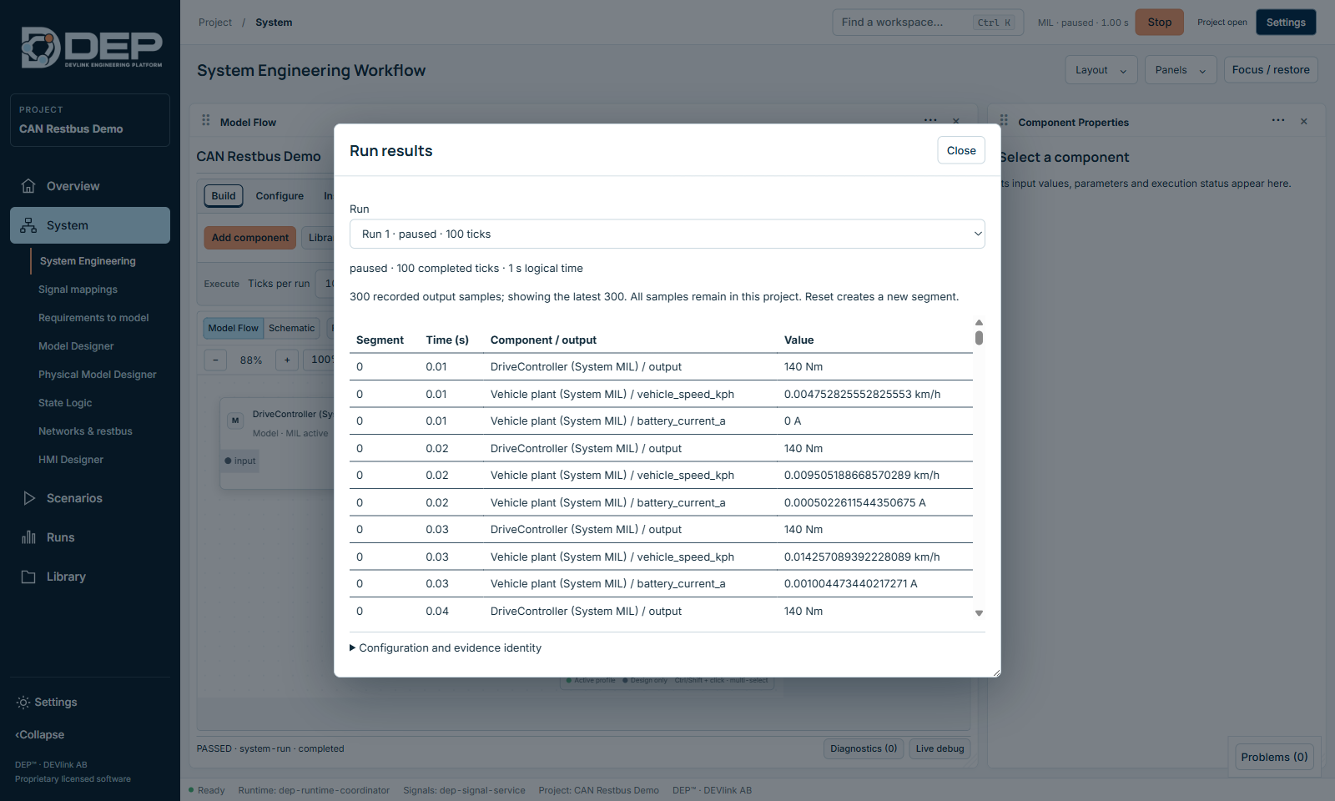Open Model Flow panel more options menu
Screen dimensions: 1335x801
tap(930, 121)
